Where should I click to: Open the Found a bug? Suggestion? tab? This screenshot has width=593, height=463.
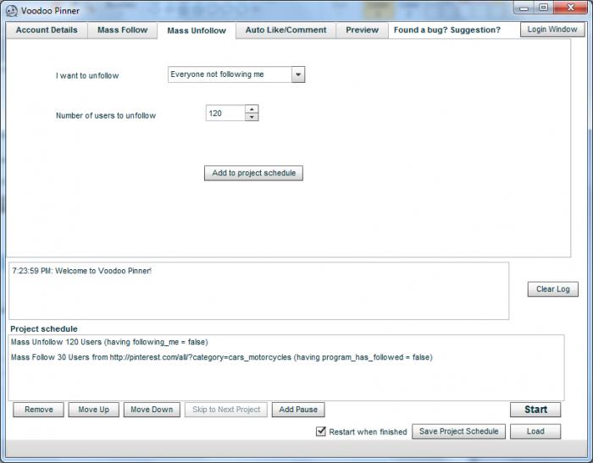(x=447, y=30)
